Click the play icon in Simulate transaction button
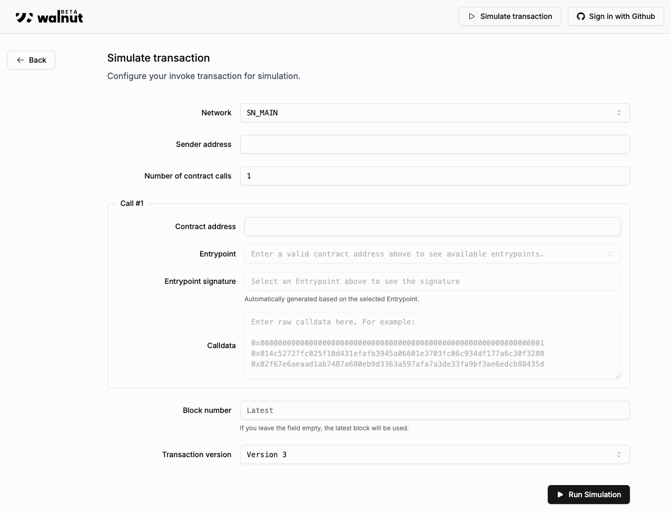The width and height of the screenshot is (671, 513). click(x=472, y=16)
